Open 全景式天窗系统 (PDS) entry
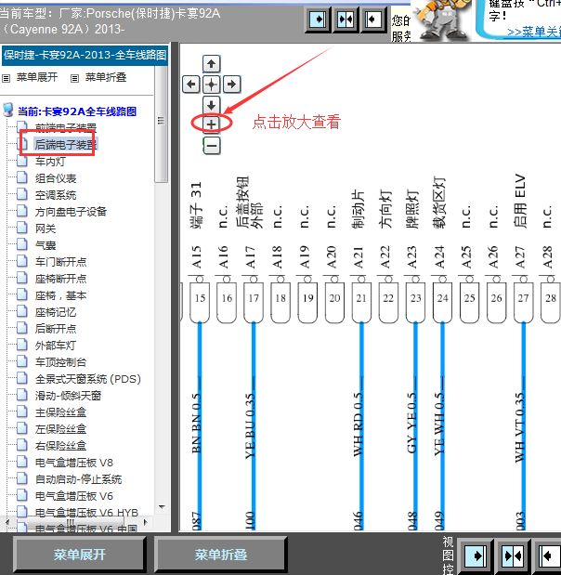 pos(88,379)
